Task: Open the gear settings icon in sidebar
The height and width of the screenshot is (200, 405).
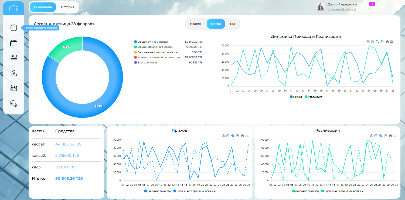Action: 14,103
